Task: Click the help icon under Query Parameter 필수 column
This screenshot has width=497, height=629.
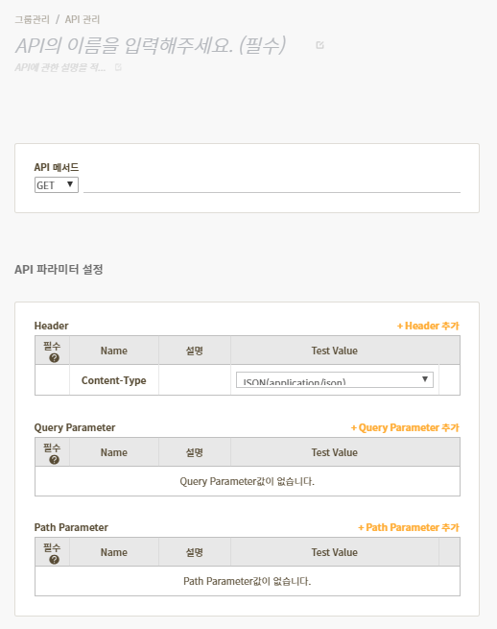Action: [x=54, y=460]
